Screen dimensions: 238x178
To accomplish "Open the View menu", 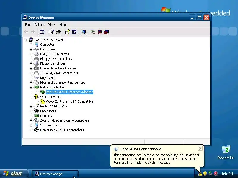I will click(x=51, y=25).
